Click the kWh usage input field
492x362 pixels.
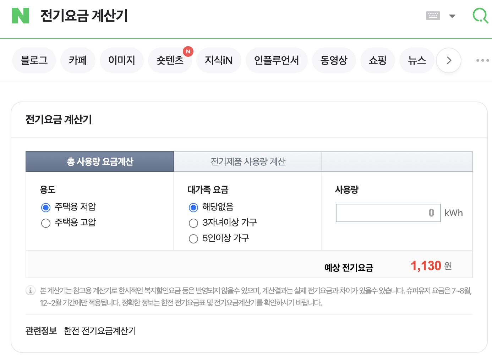click(x=388, y=213)
